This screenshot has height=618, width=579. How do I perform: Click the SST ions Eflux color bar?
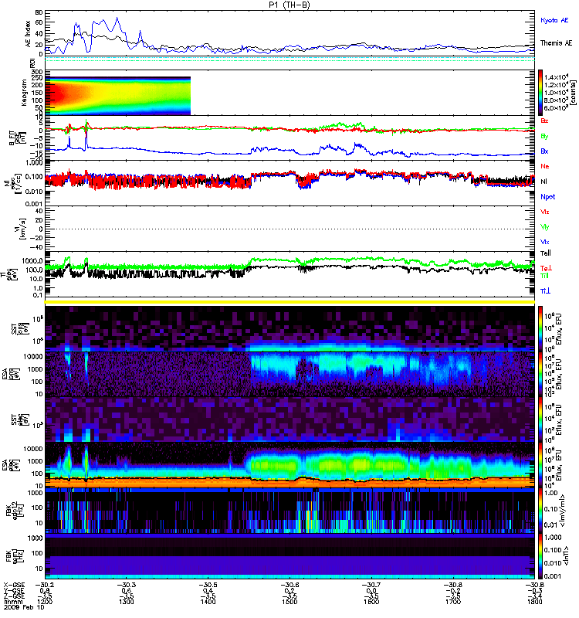(x=540, y=329)
